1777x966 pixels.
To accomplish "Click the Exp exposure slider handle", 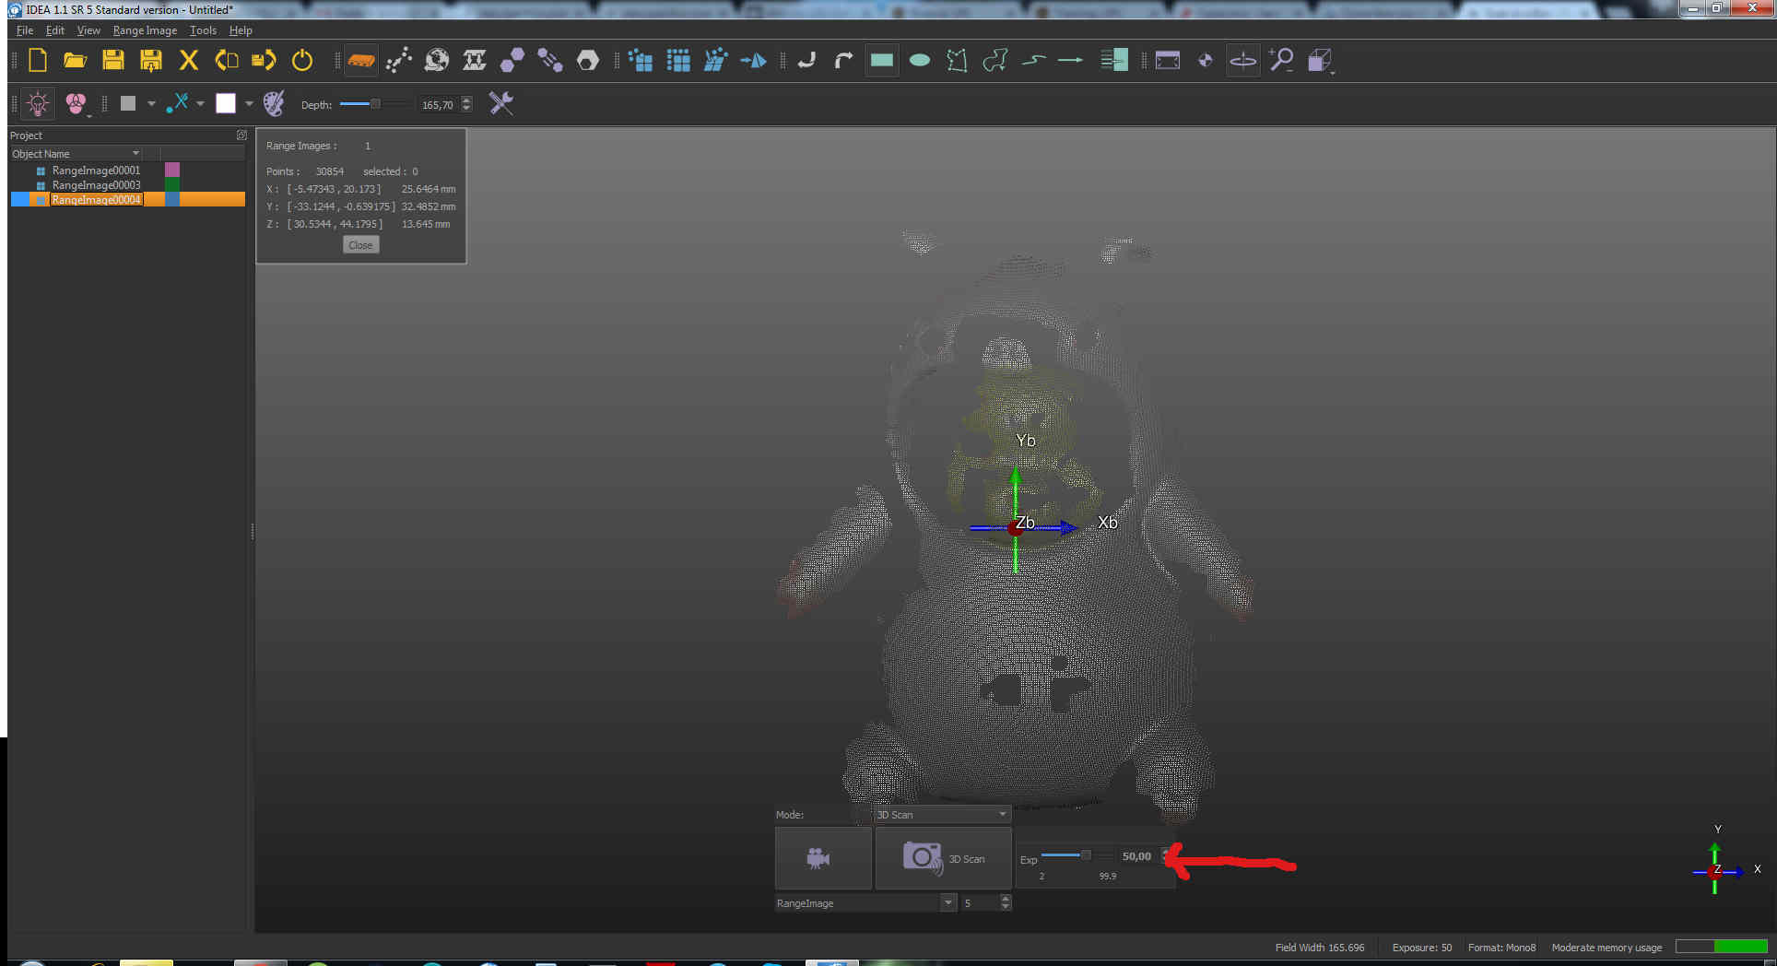I will pos(1086,855).
